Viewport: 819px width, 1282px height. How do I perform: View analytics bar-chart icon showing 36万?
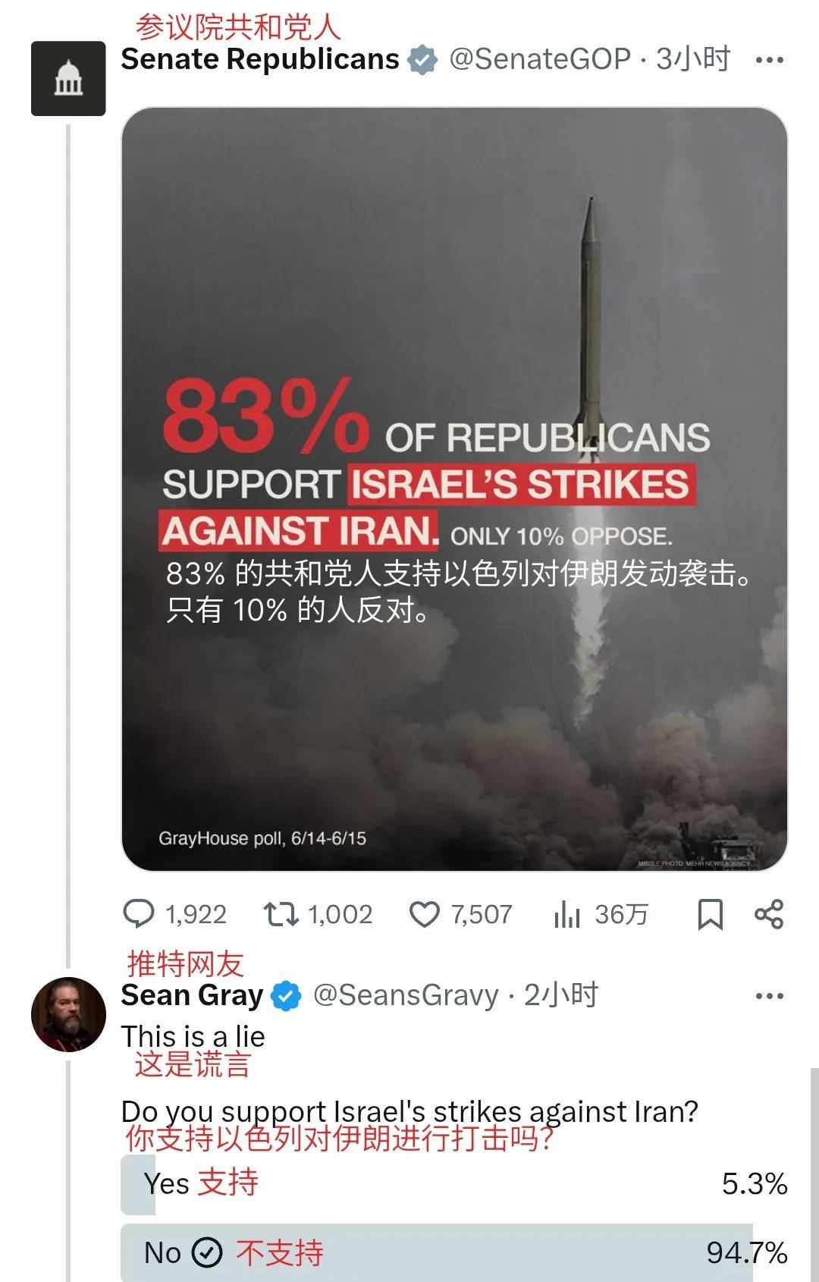click(x=566, y=914)
